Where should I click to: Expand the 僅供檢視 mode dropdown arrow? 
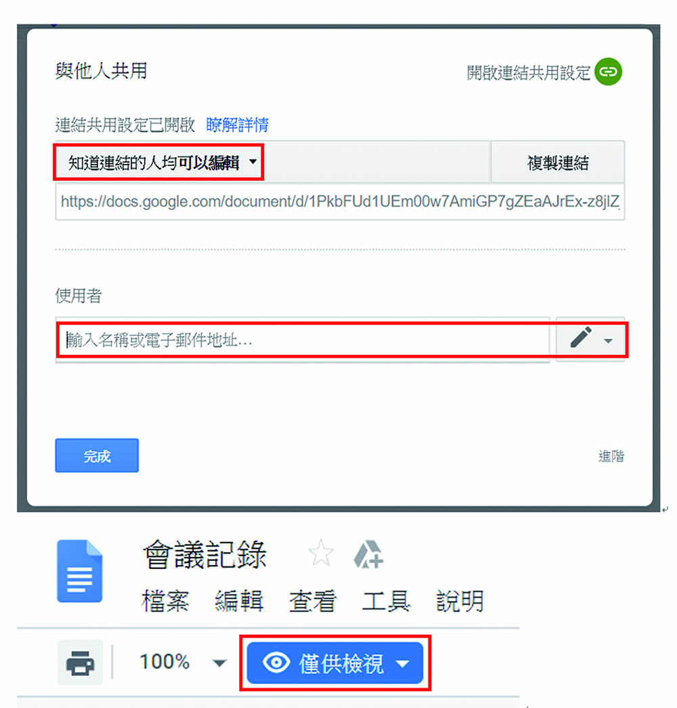point(403,663)
